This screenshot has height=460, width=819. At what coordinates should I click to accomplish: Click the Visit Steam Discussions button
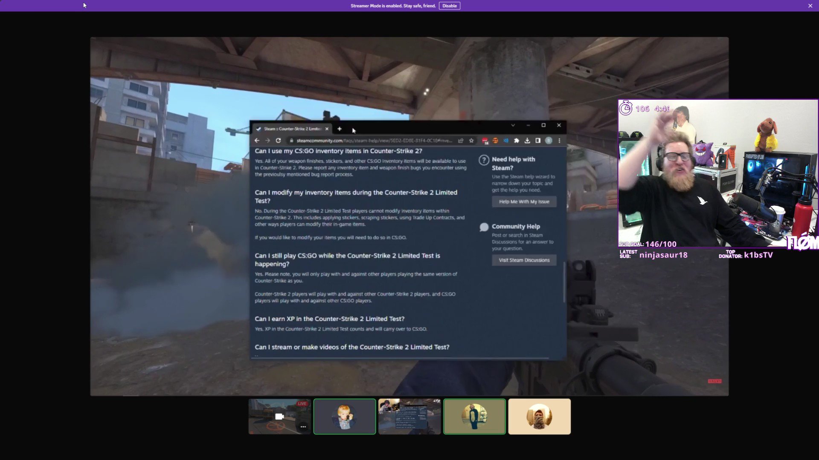tap(524, 260)
